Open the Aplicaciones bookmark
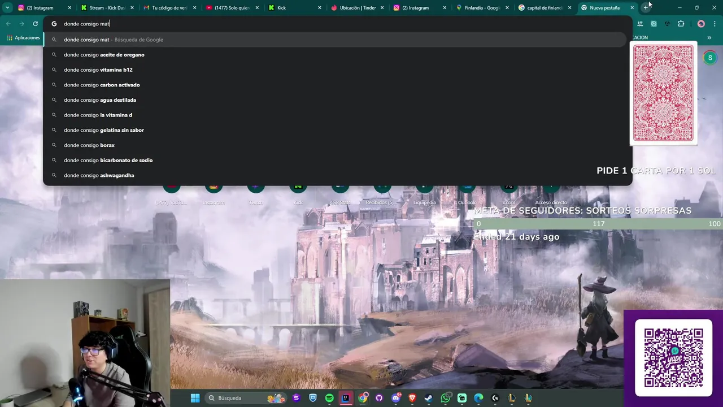Screen dimensions: 723x407 coord(24,37)
